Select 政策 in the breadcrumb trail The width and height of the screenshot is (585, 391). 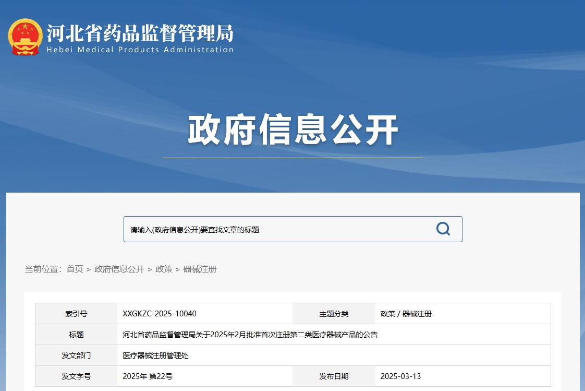pos(164,269)
